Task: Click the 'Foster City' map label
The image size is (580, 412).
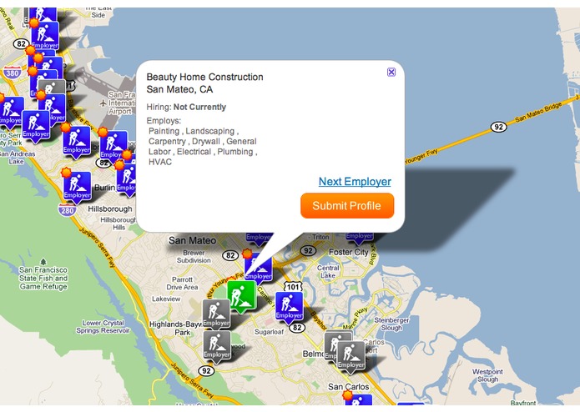Action: click(x=349, y=252)
